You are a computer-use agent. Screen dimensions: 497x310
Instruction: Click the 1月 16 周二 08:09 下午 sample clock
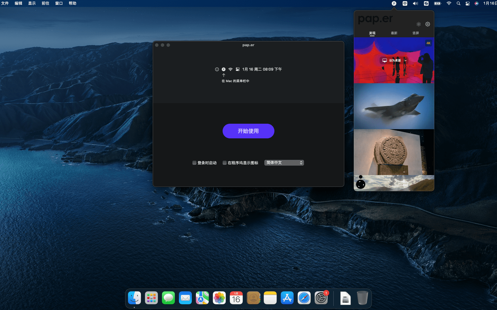tap(262, 69)
